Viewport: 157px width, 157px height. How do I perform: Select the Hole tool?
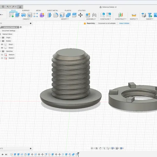click(x=30, y=15)
